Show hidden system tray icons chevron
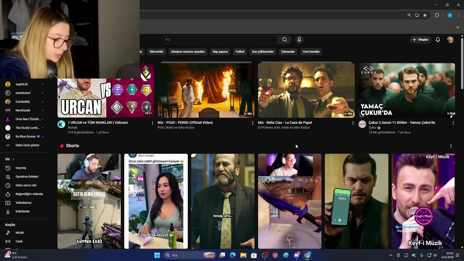Screen dimensions: 464x261 coord(390,255)
